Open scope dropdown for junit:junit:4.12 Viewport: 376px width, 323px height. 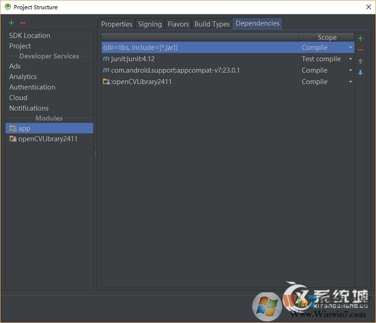[350, 59]
